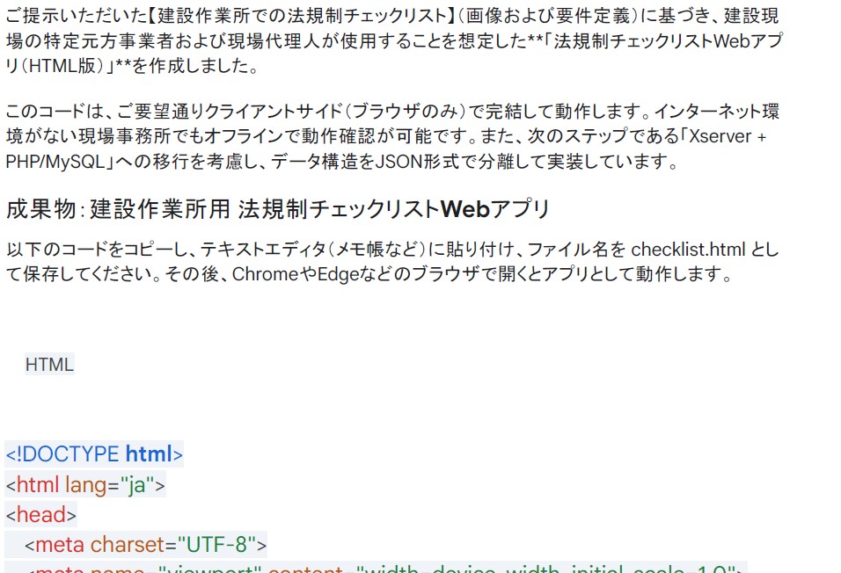The image size is (841, 573).
Task: Click the <html lang="ja"> code line
Action: click(84, 484)
